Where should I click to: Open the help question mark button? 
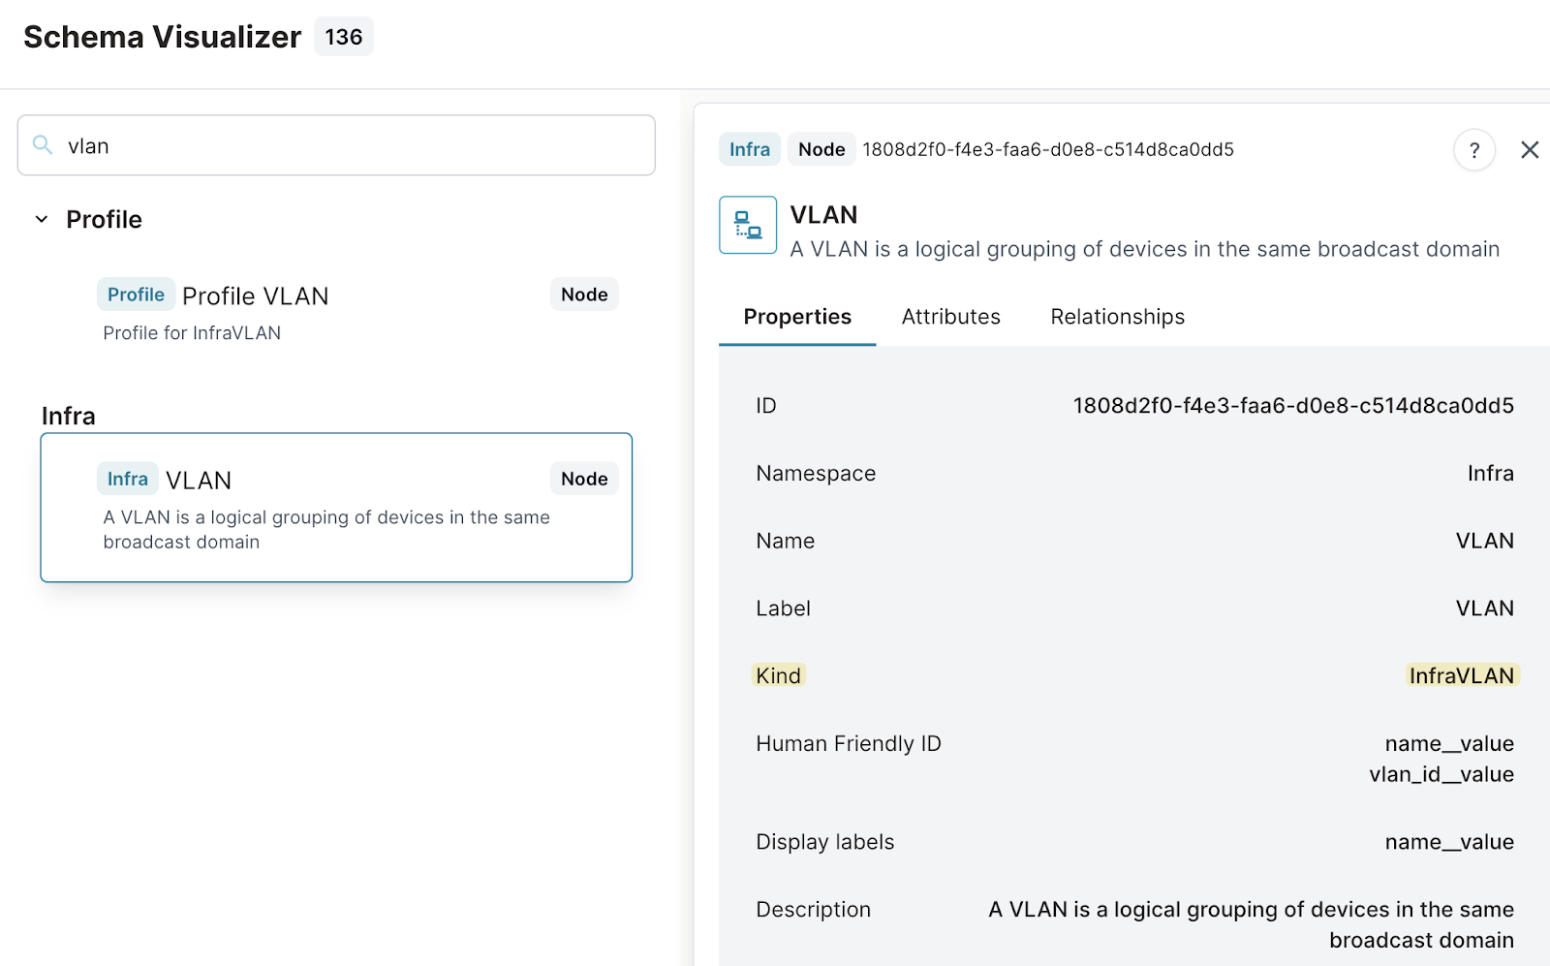click(1474, 150)
